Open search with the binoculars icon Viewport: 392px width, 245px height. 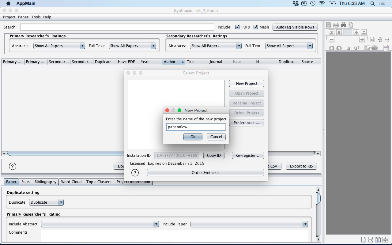coord(343,25)
